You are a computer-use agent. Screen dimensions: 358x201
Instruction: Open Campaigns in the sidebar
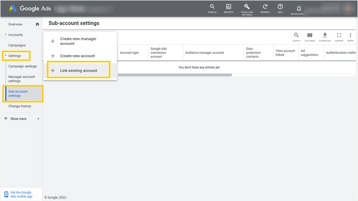17,45
